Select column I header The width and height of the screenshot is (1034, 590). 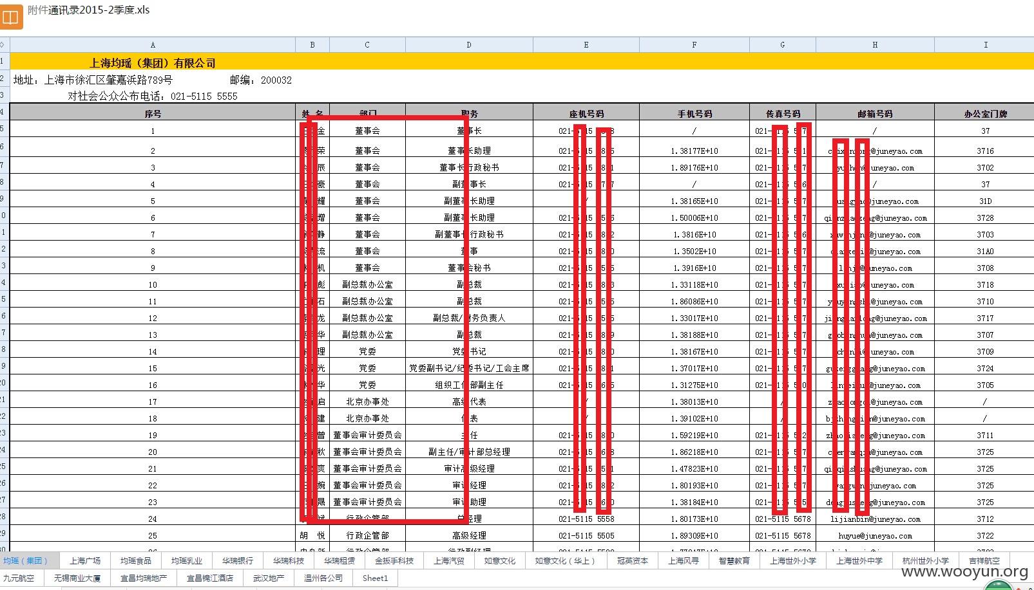[x=986, y=44]
